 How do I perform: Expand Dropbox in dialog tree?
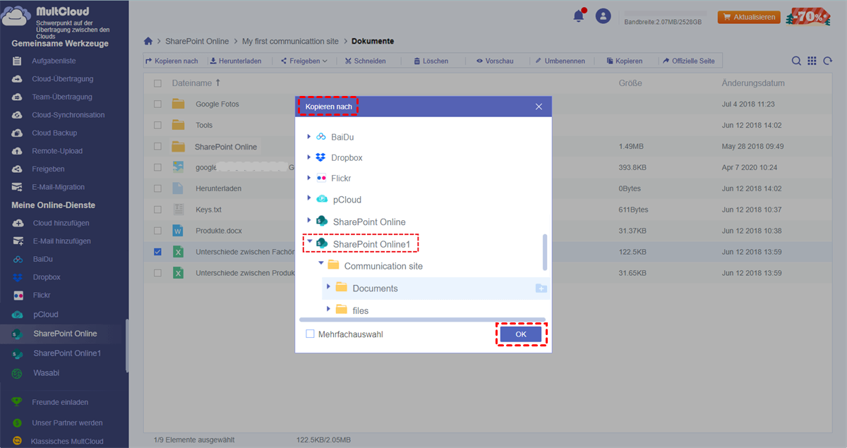pos(308,157)
